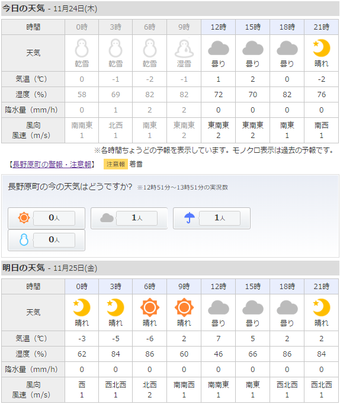Click tomorrow's 9時 wind 南南西 cell

(x=184, y=390)
